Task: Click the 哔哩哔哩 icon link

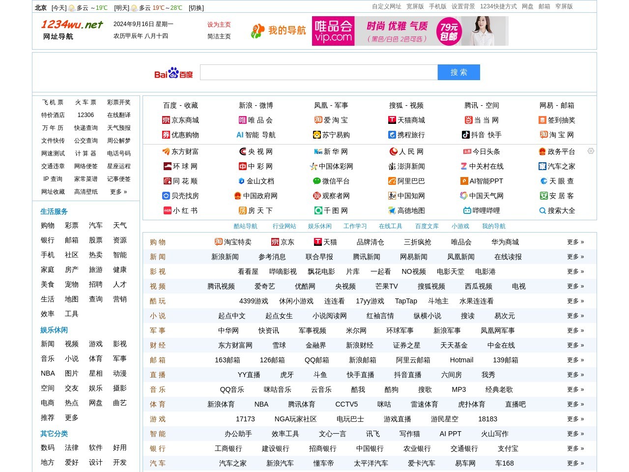Action: (467, 210)
